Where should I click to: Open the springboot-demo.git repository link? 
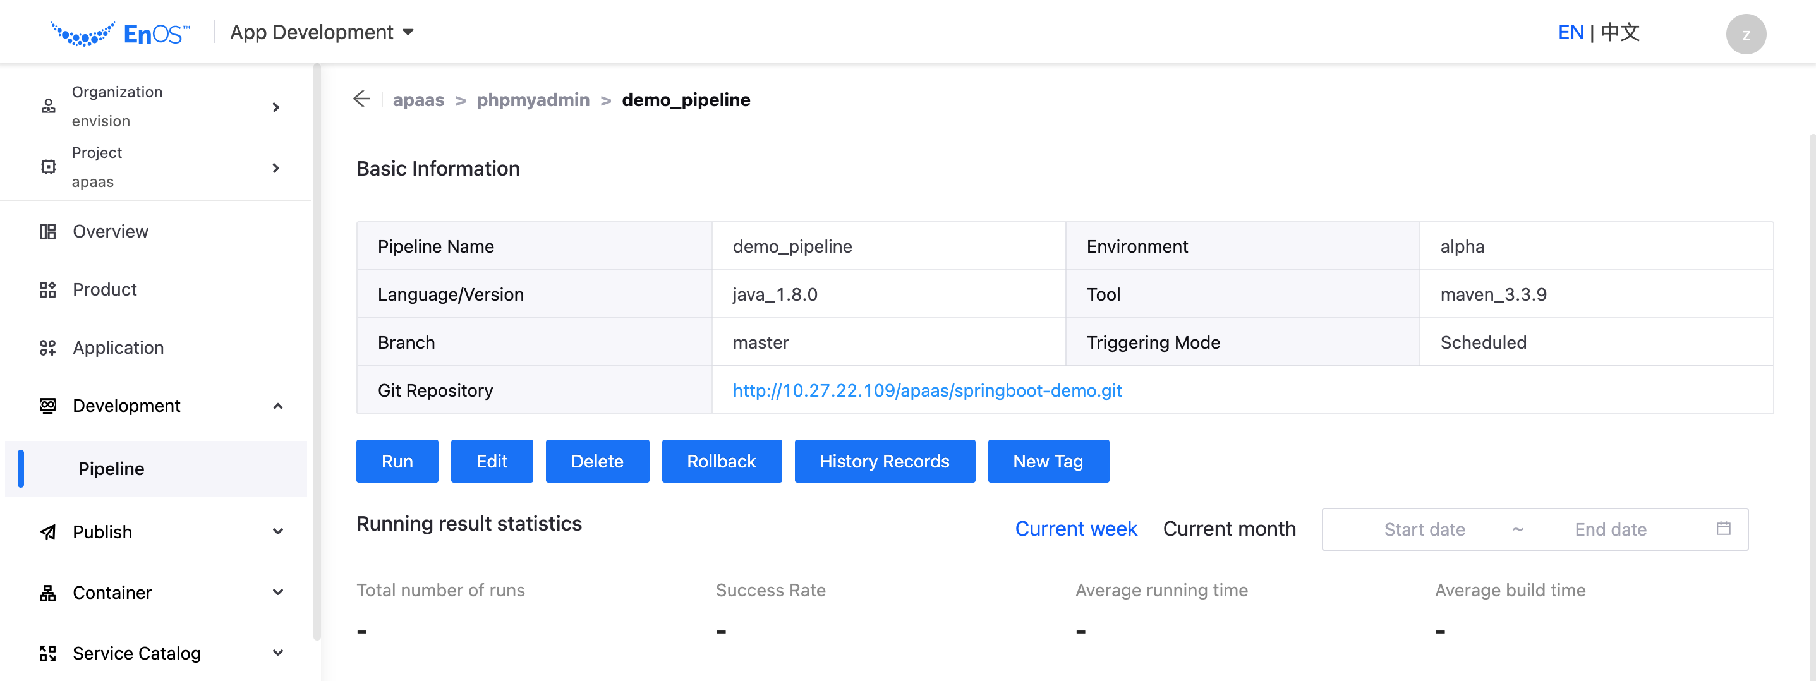pos(927,390)
